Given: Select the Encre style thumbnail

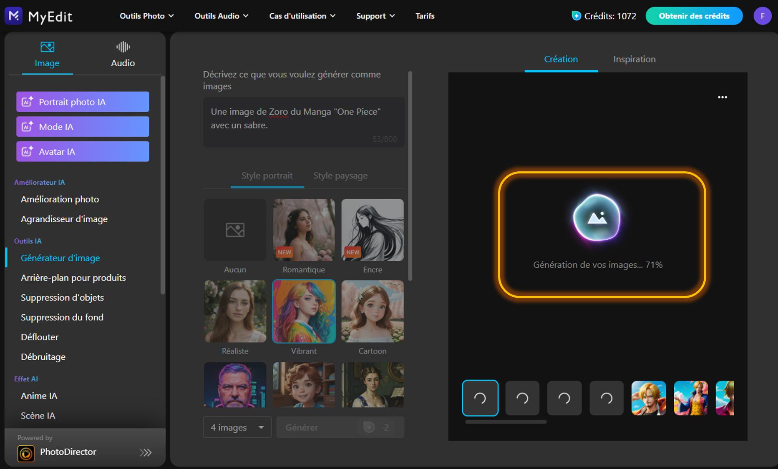Looking at the screenshot, I should coord(373,230).
